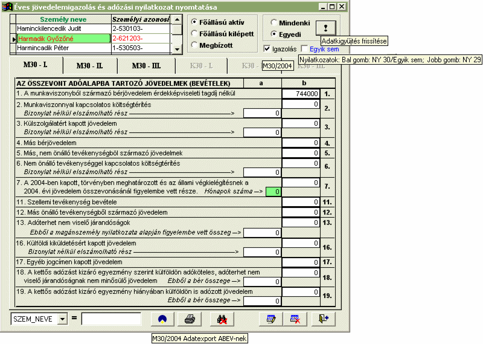This screenshot has height=344, width=483.
Task: Click the search value field after equals sign
Action: pos(111,319)
